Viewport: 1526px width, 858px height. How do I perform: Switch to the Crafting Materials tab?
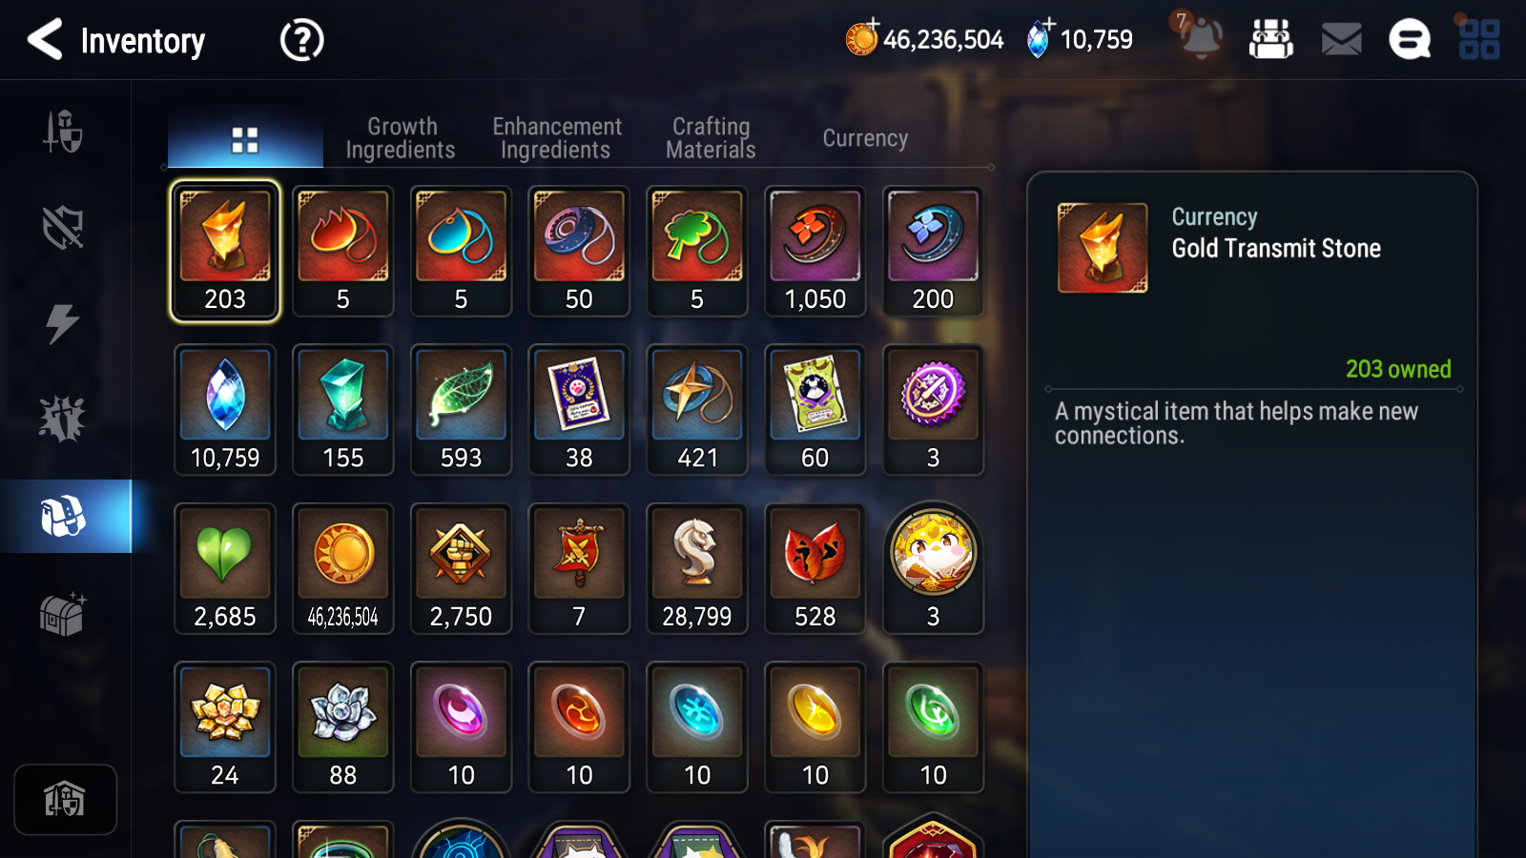tap(711, 138)
